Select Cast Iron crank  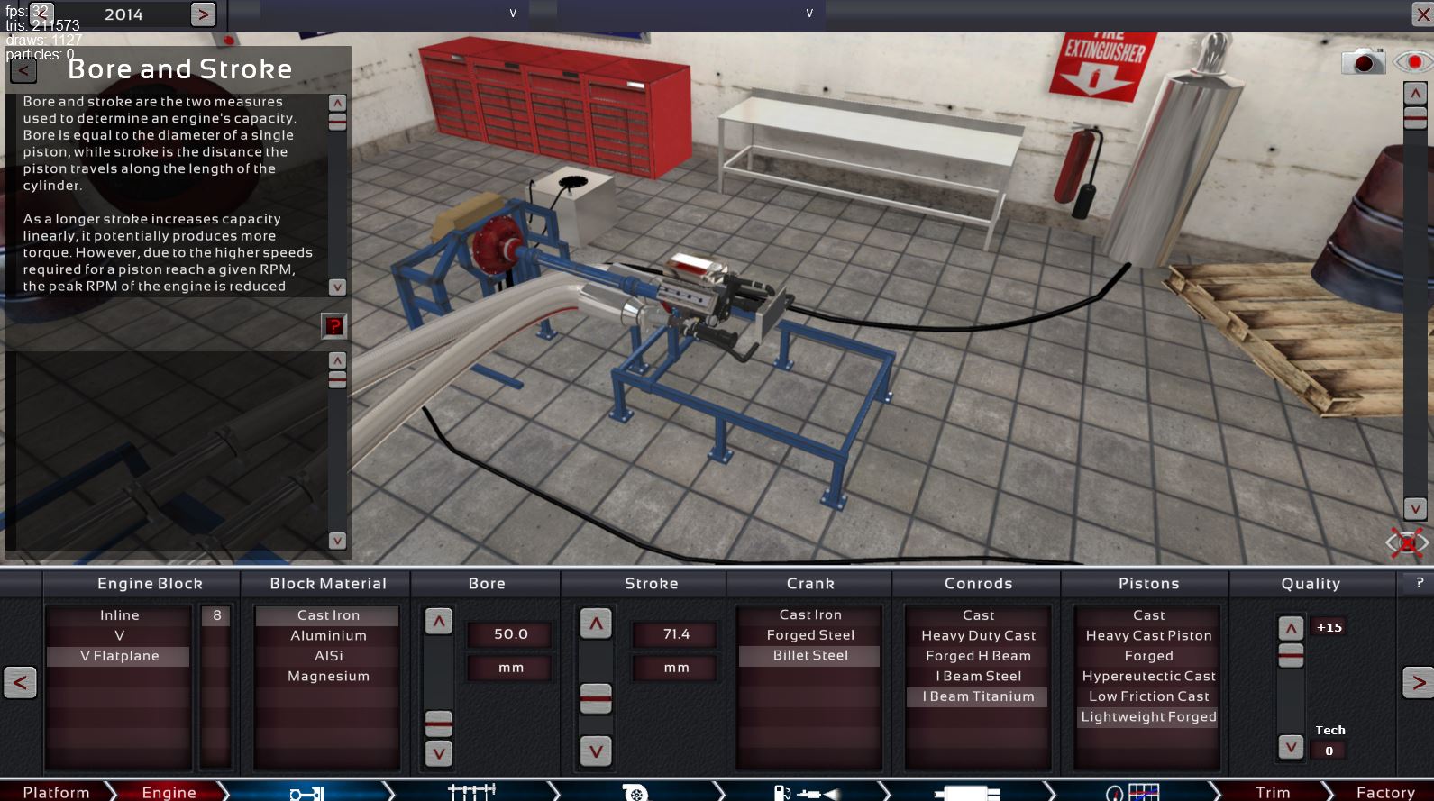[809, 614]
